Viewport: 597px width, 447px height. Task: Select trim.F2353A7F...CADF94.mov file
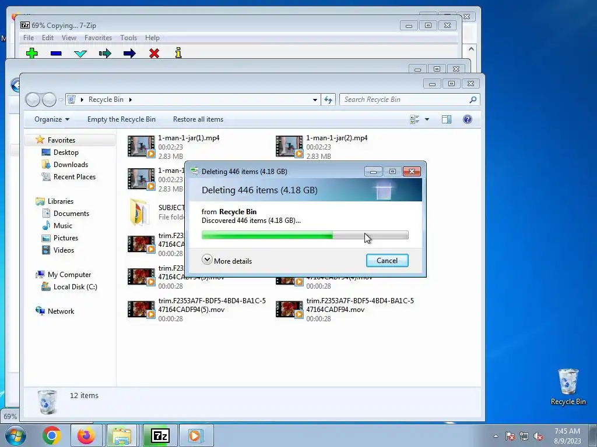(345, 310)
